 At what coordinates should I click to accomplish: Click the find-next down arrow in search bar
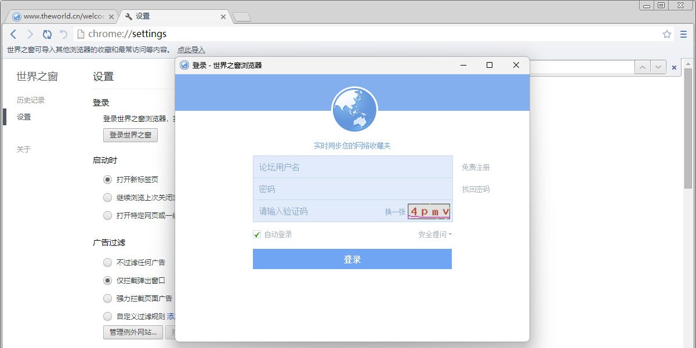coord(657,67)
